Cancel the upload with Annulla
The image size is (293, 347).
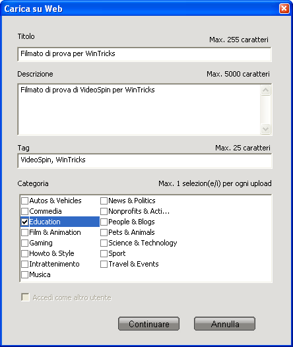point(224,323)
